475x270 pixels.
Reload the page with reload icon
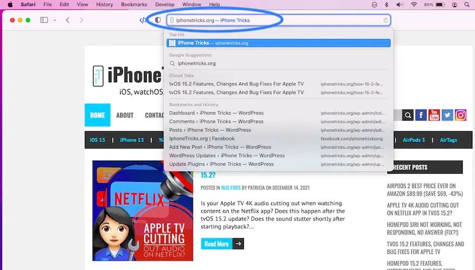click(385, 21)
